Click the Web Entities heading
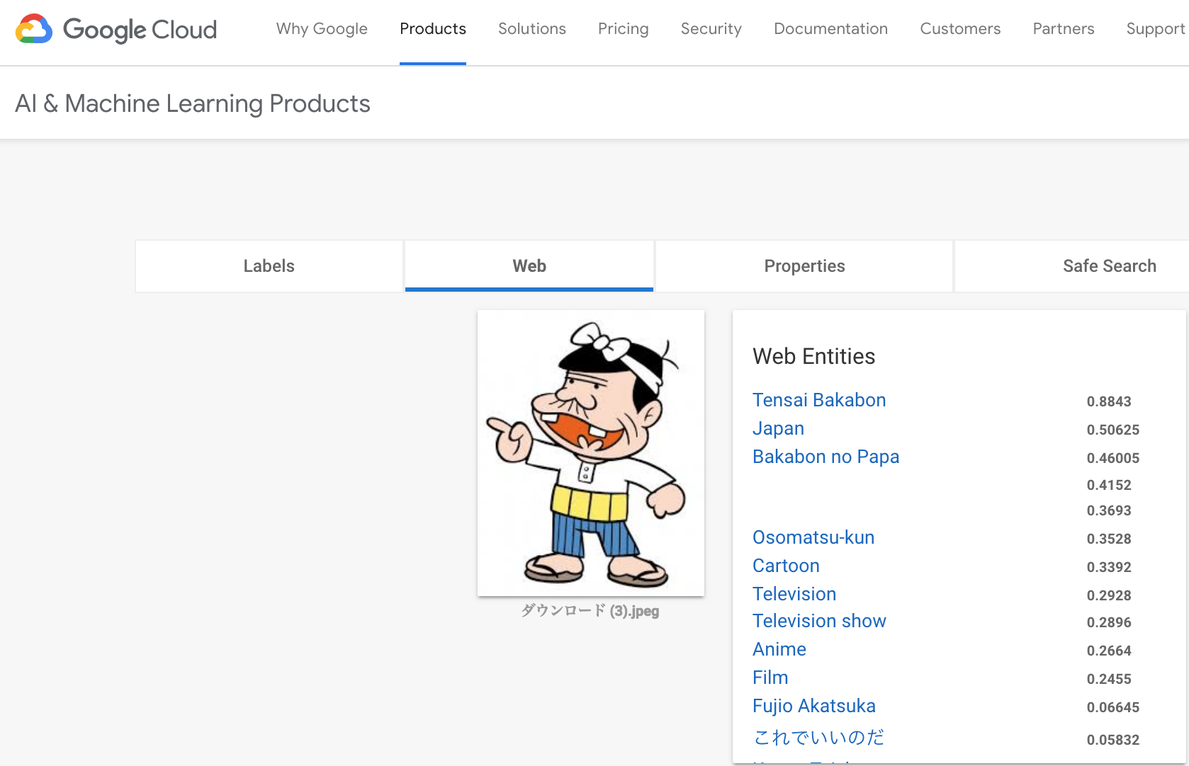The width and height of the screenshot is (1189, 766). [813, 356]
